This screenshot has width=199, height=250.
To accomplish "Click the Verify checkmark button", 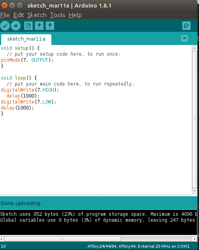I will (5, 25).
